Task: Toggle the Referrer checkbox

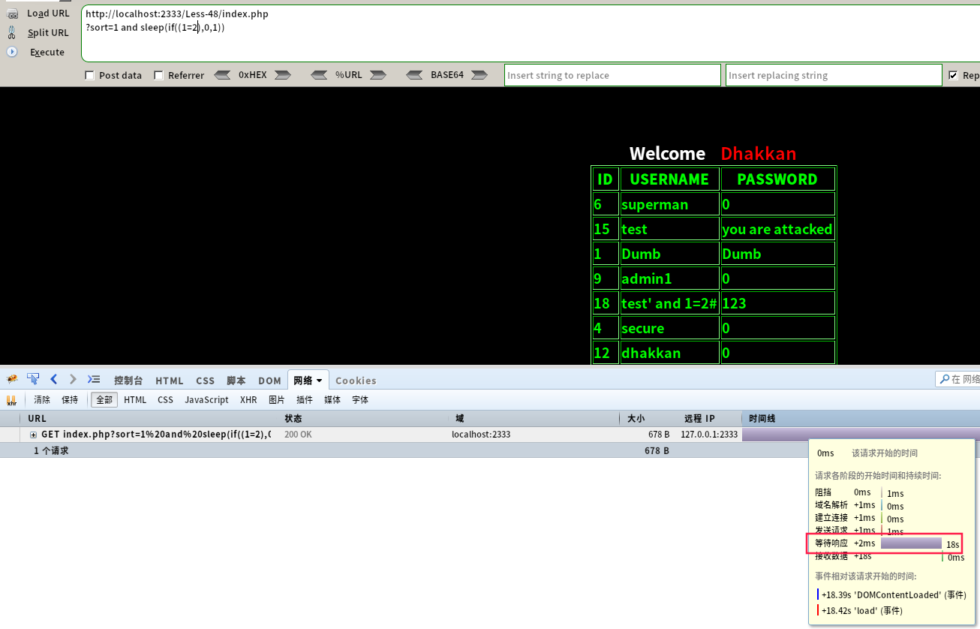Action: pos(158,75)
